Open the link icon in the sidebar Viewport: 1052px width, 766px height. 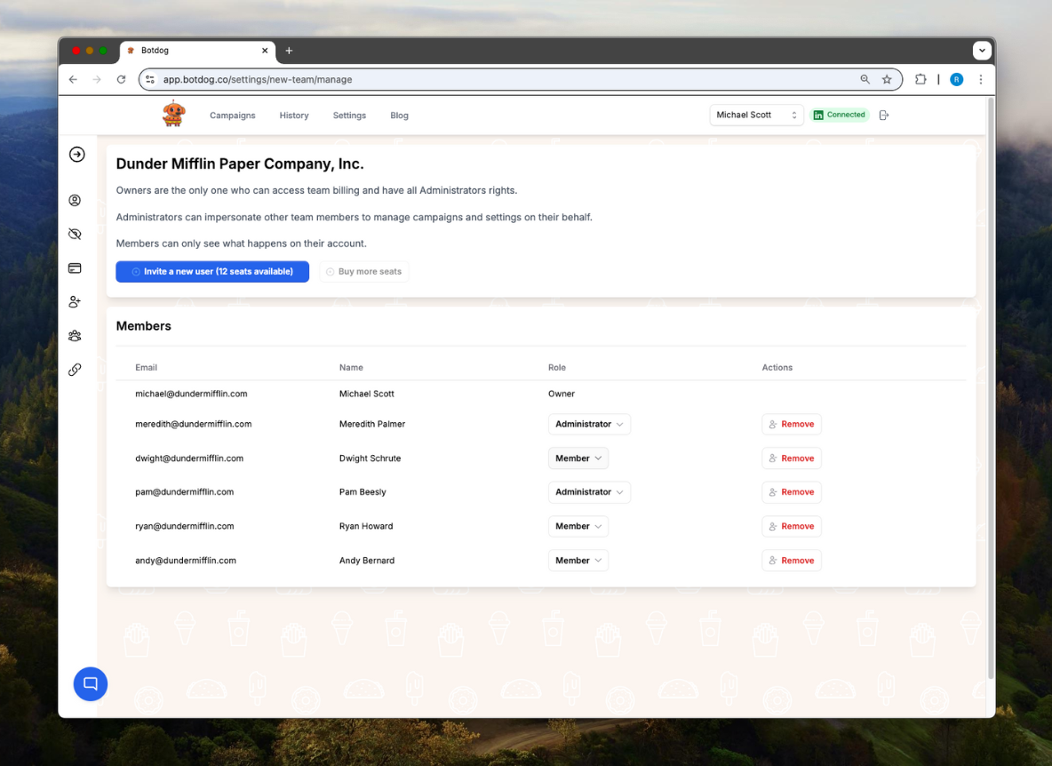[76, 370]
